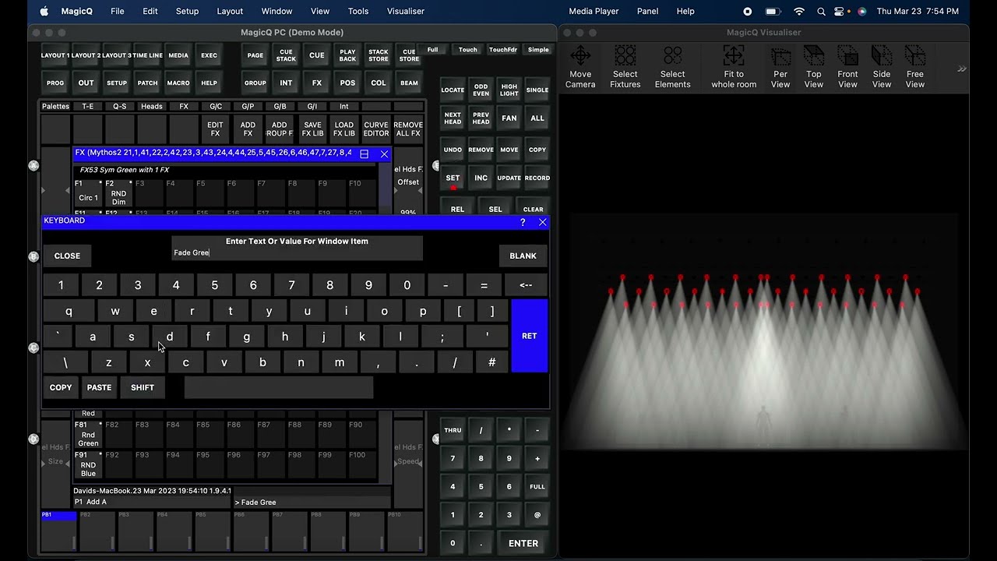Toggle the ODD EVEN selection button

[x=481, y=90]
